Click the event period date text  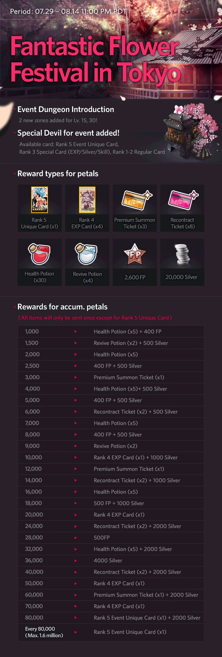tap(68, 11)
